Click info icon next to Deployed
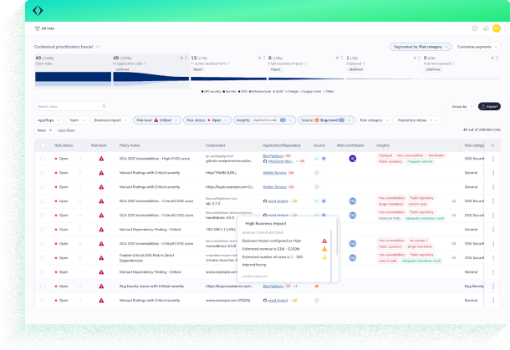This screenshot has width=510, height=350. click(364, 63)
